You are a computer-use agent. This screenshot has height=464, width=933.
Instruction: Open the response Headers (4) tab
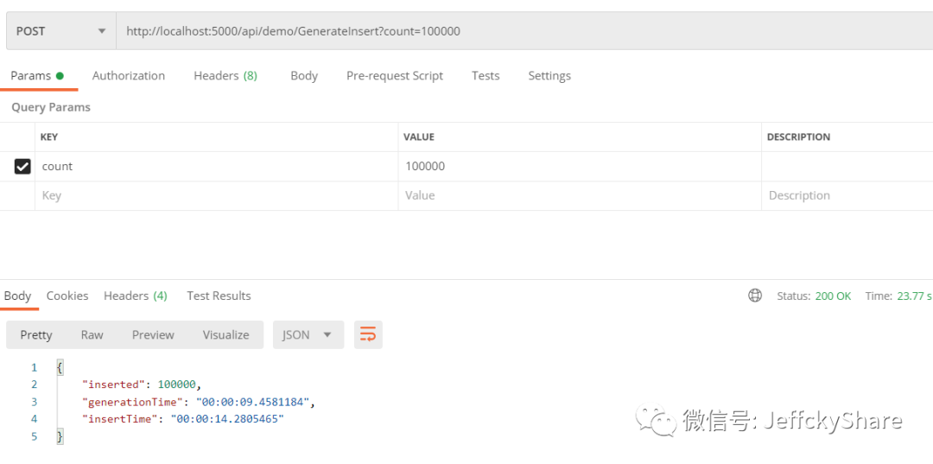[x=136, y=296]
